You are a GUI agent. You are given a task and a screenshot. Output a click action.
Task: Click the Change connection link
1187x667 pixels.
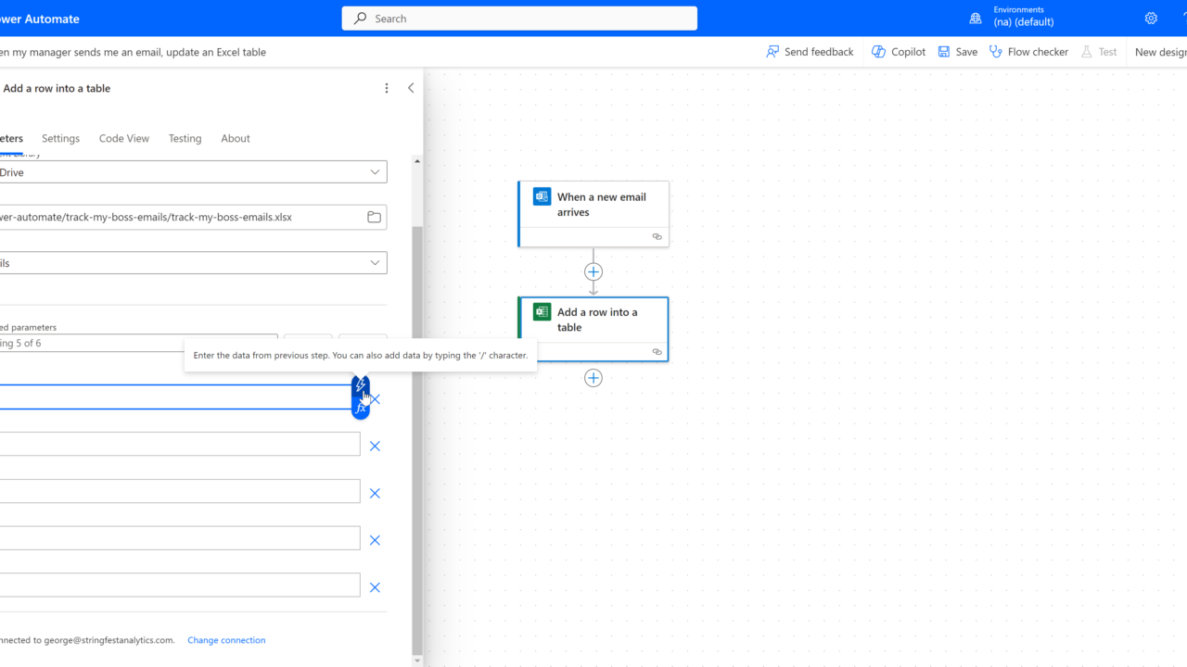tap(226, 640)
